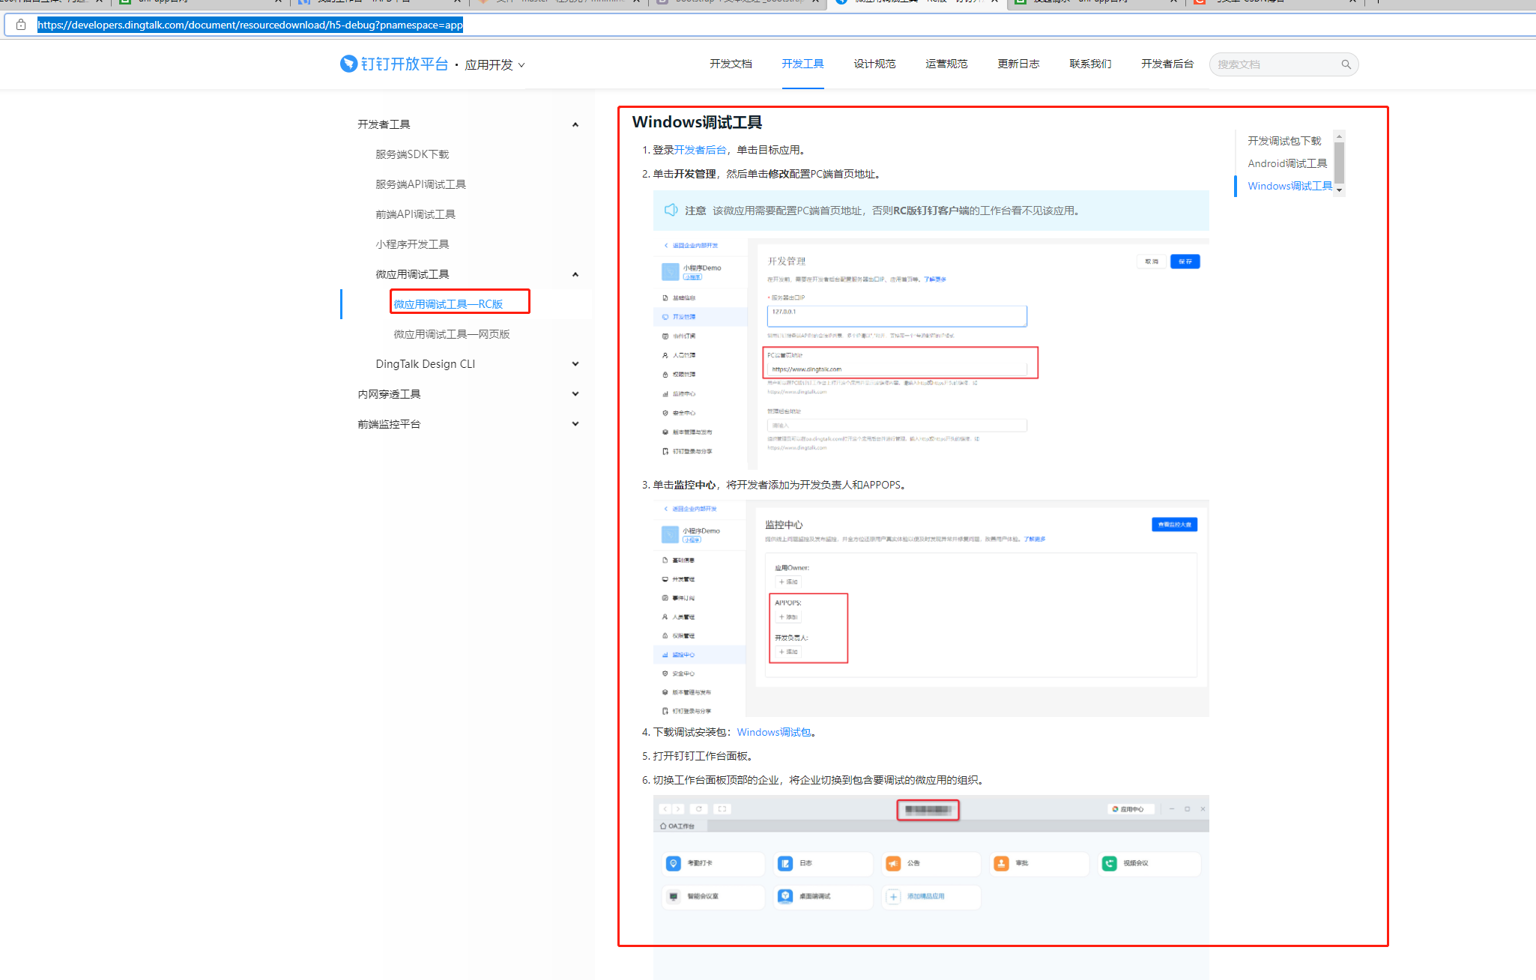Download via the Windows调试包 link

(x=774, y=732)
